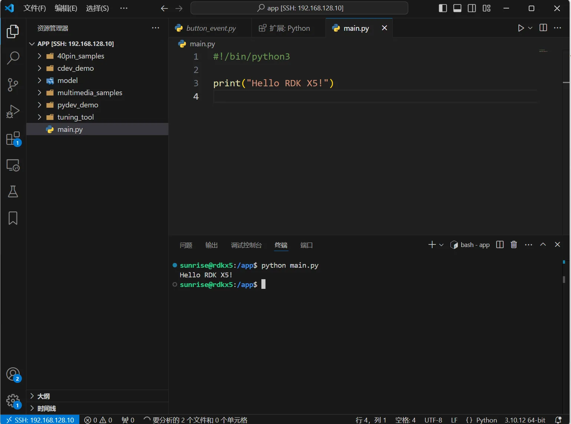This screenshot has height=424, width=571.
Task: Click the command center search box
Action: click(x=299, y=8)
